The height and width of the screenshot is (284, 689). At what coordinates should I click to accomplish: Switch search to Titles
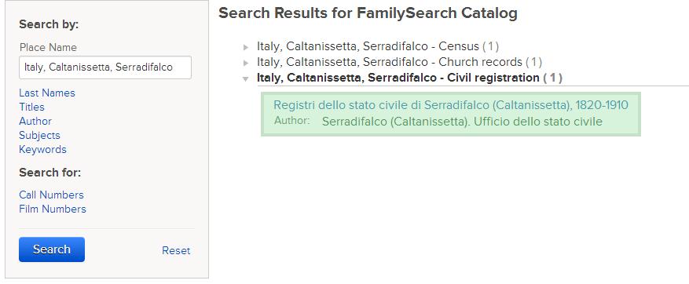point(31,107)
